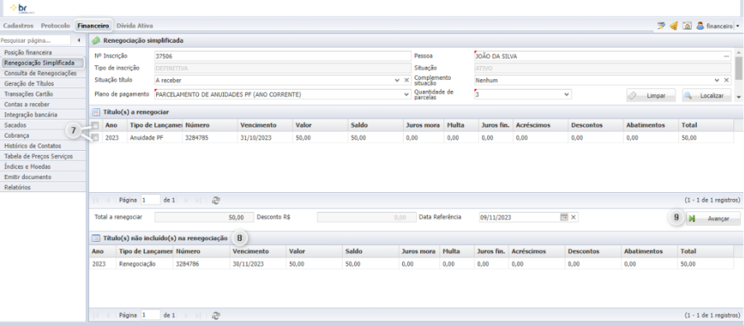Sort upper grid by Vencimento column header

(x=264, y=125)
